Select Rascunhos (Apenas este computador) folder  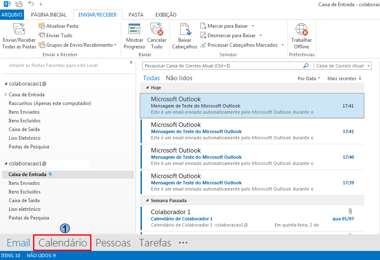pyautogui.click(x=50, y=103)
